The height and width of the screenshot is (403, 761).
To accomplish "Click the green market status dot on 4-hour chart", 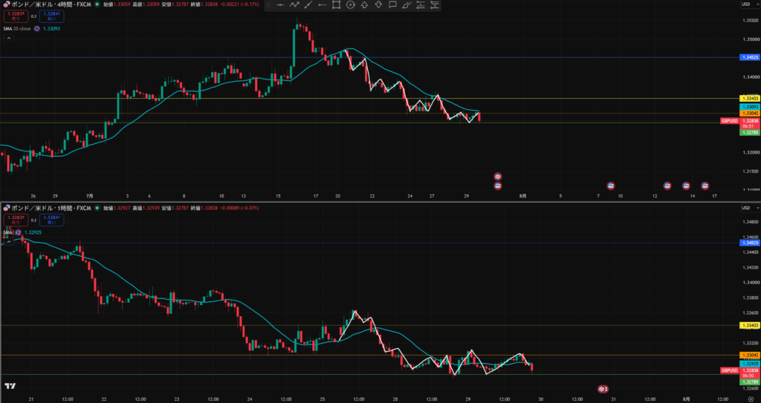I will [97, 4].
